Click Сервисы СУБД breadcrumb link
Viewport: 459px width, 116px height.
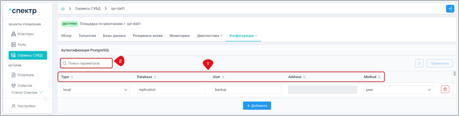click(88, 9)
